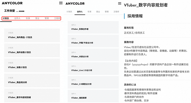Open the hamburger menu in the middle panel
Image resolution: width=191 pixels, height=103 pixels.
[x=120, y=4]
